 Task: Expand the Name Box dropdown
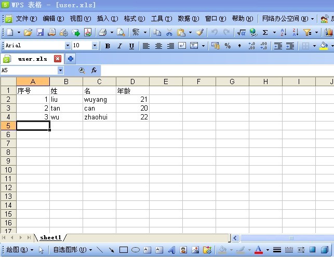pos(60,70)
